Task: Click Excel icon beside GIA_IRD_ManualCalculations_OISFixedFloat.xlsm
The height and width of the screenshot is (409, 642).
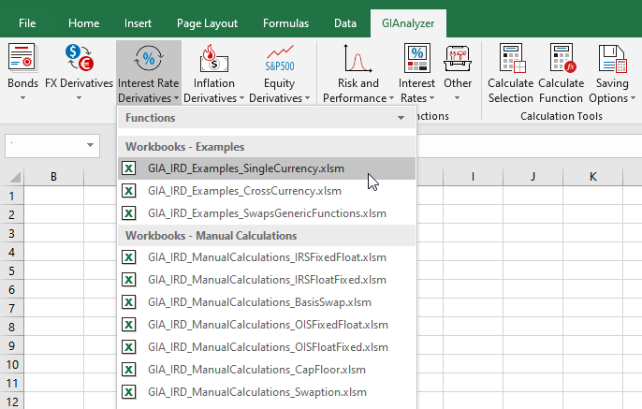Action: pos(129,325)
